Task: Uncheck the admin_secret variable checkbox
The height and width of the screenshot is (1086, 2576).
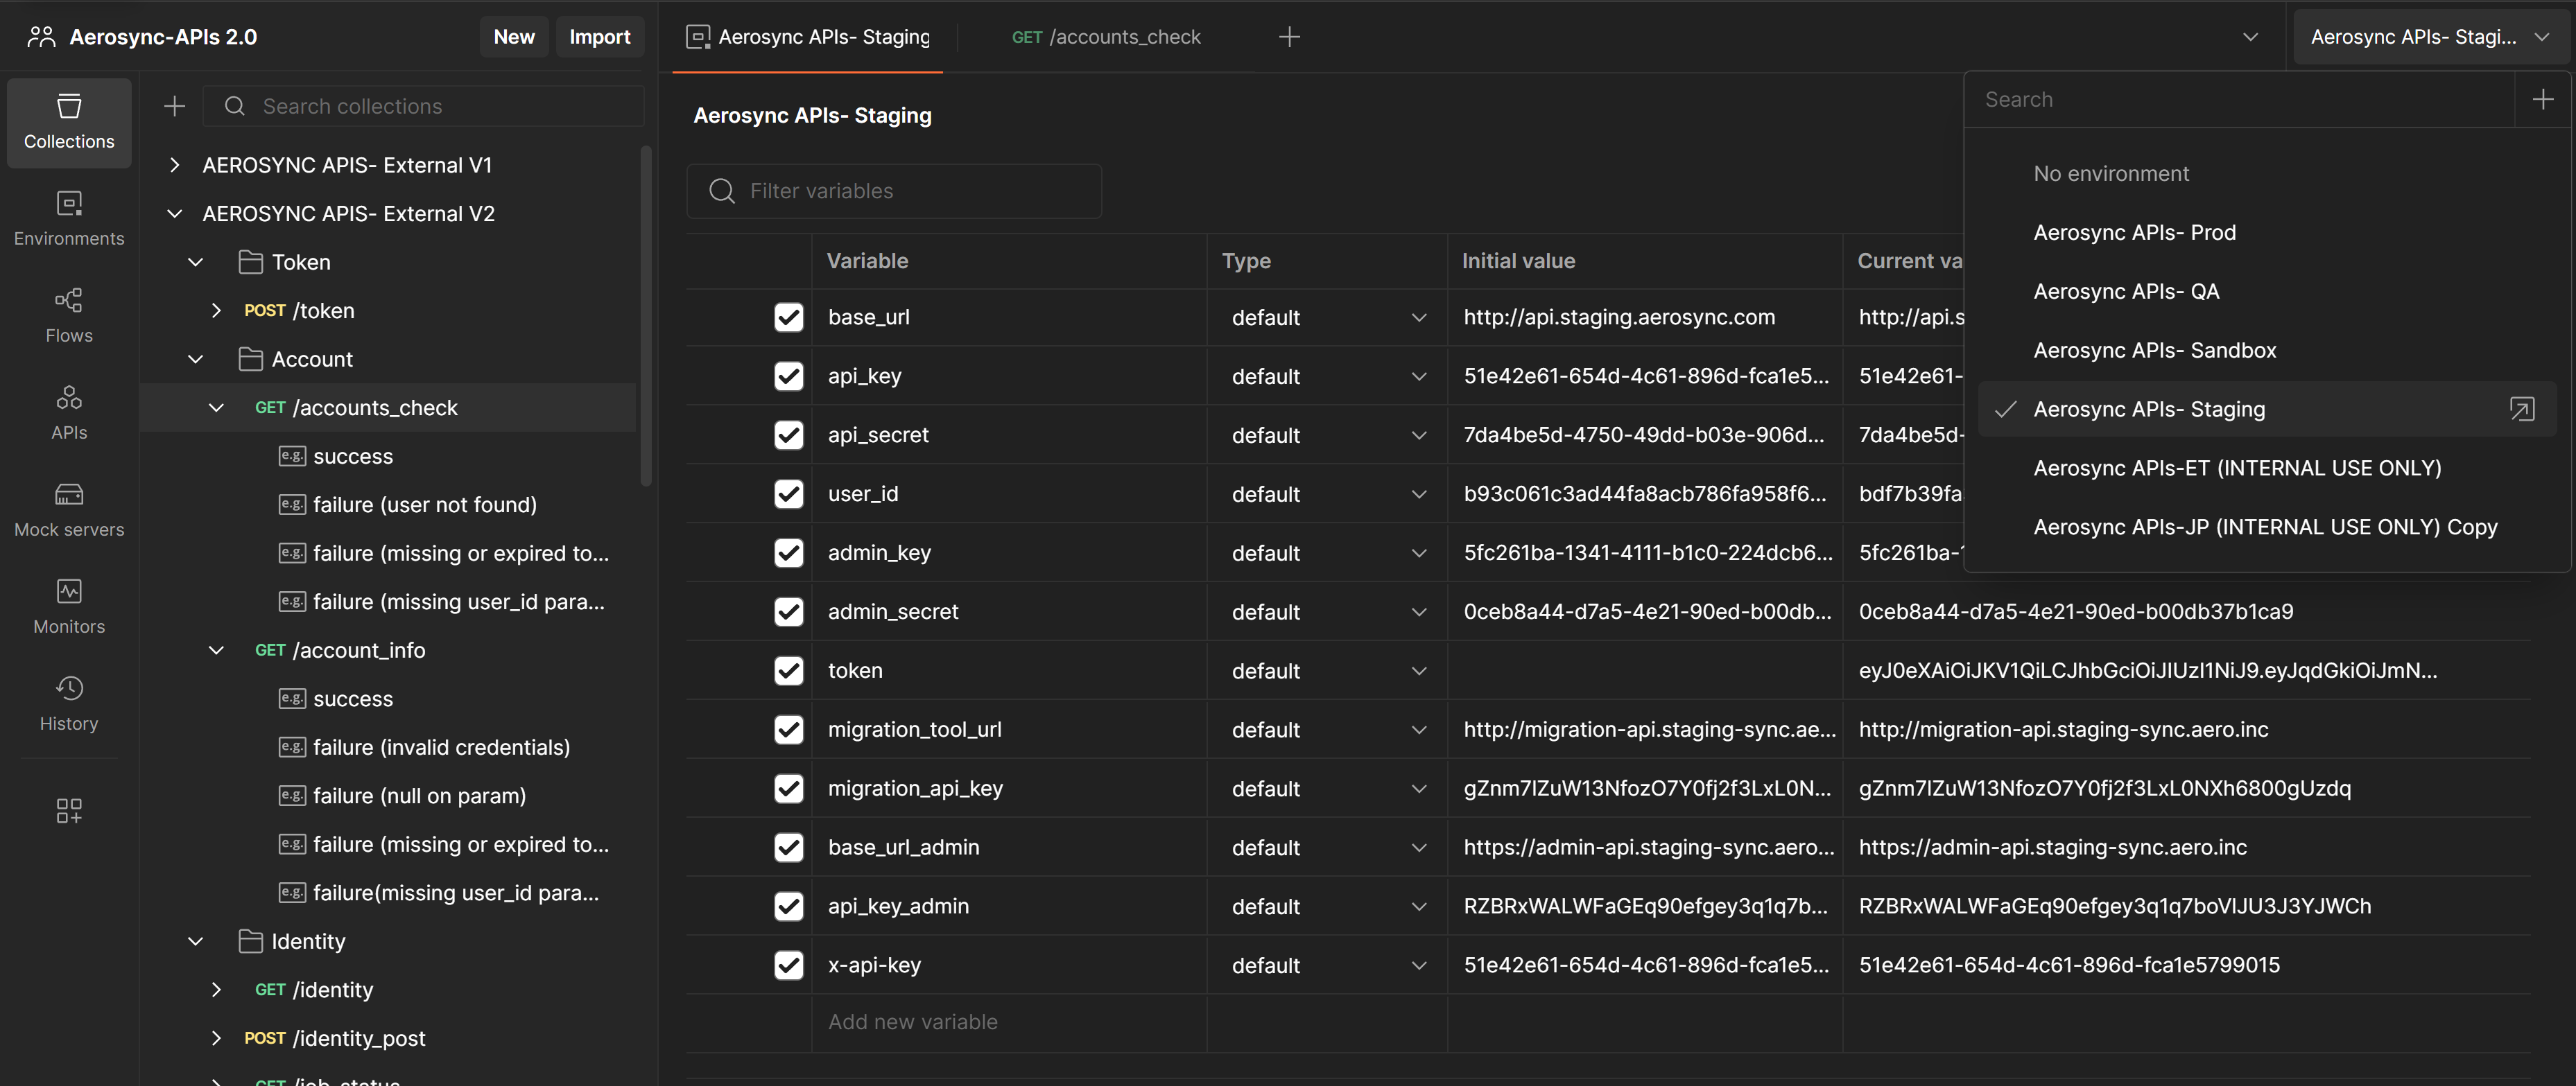Action: 788,611
